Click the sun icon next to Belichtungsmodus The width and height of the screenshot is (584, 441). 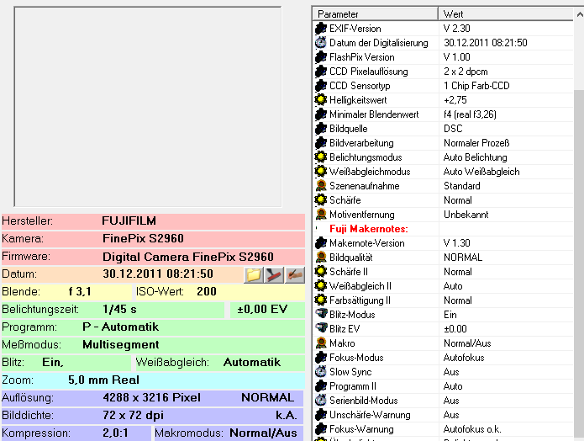[x=321, y=157]
